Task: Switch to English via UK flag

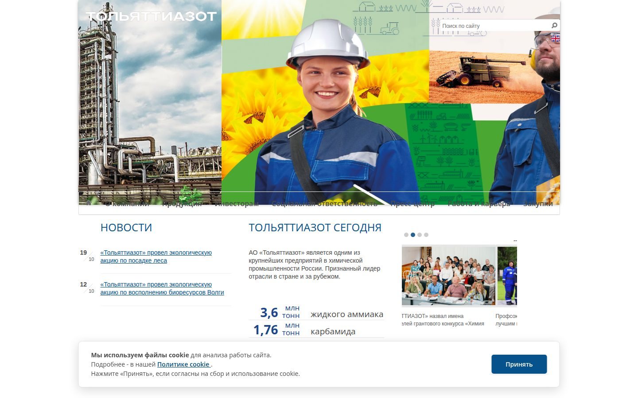Action: (x=555, y=39)
